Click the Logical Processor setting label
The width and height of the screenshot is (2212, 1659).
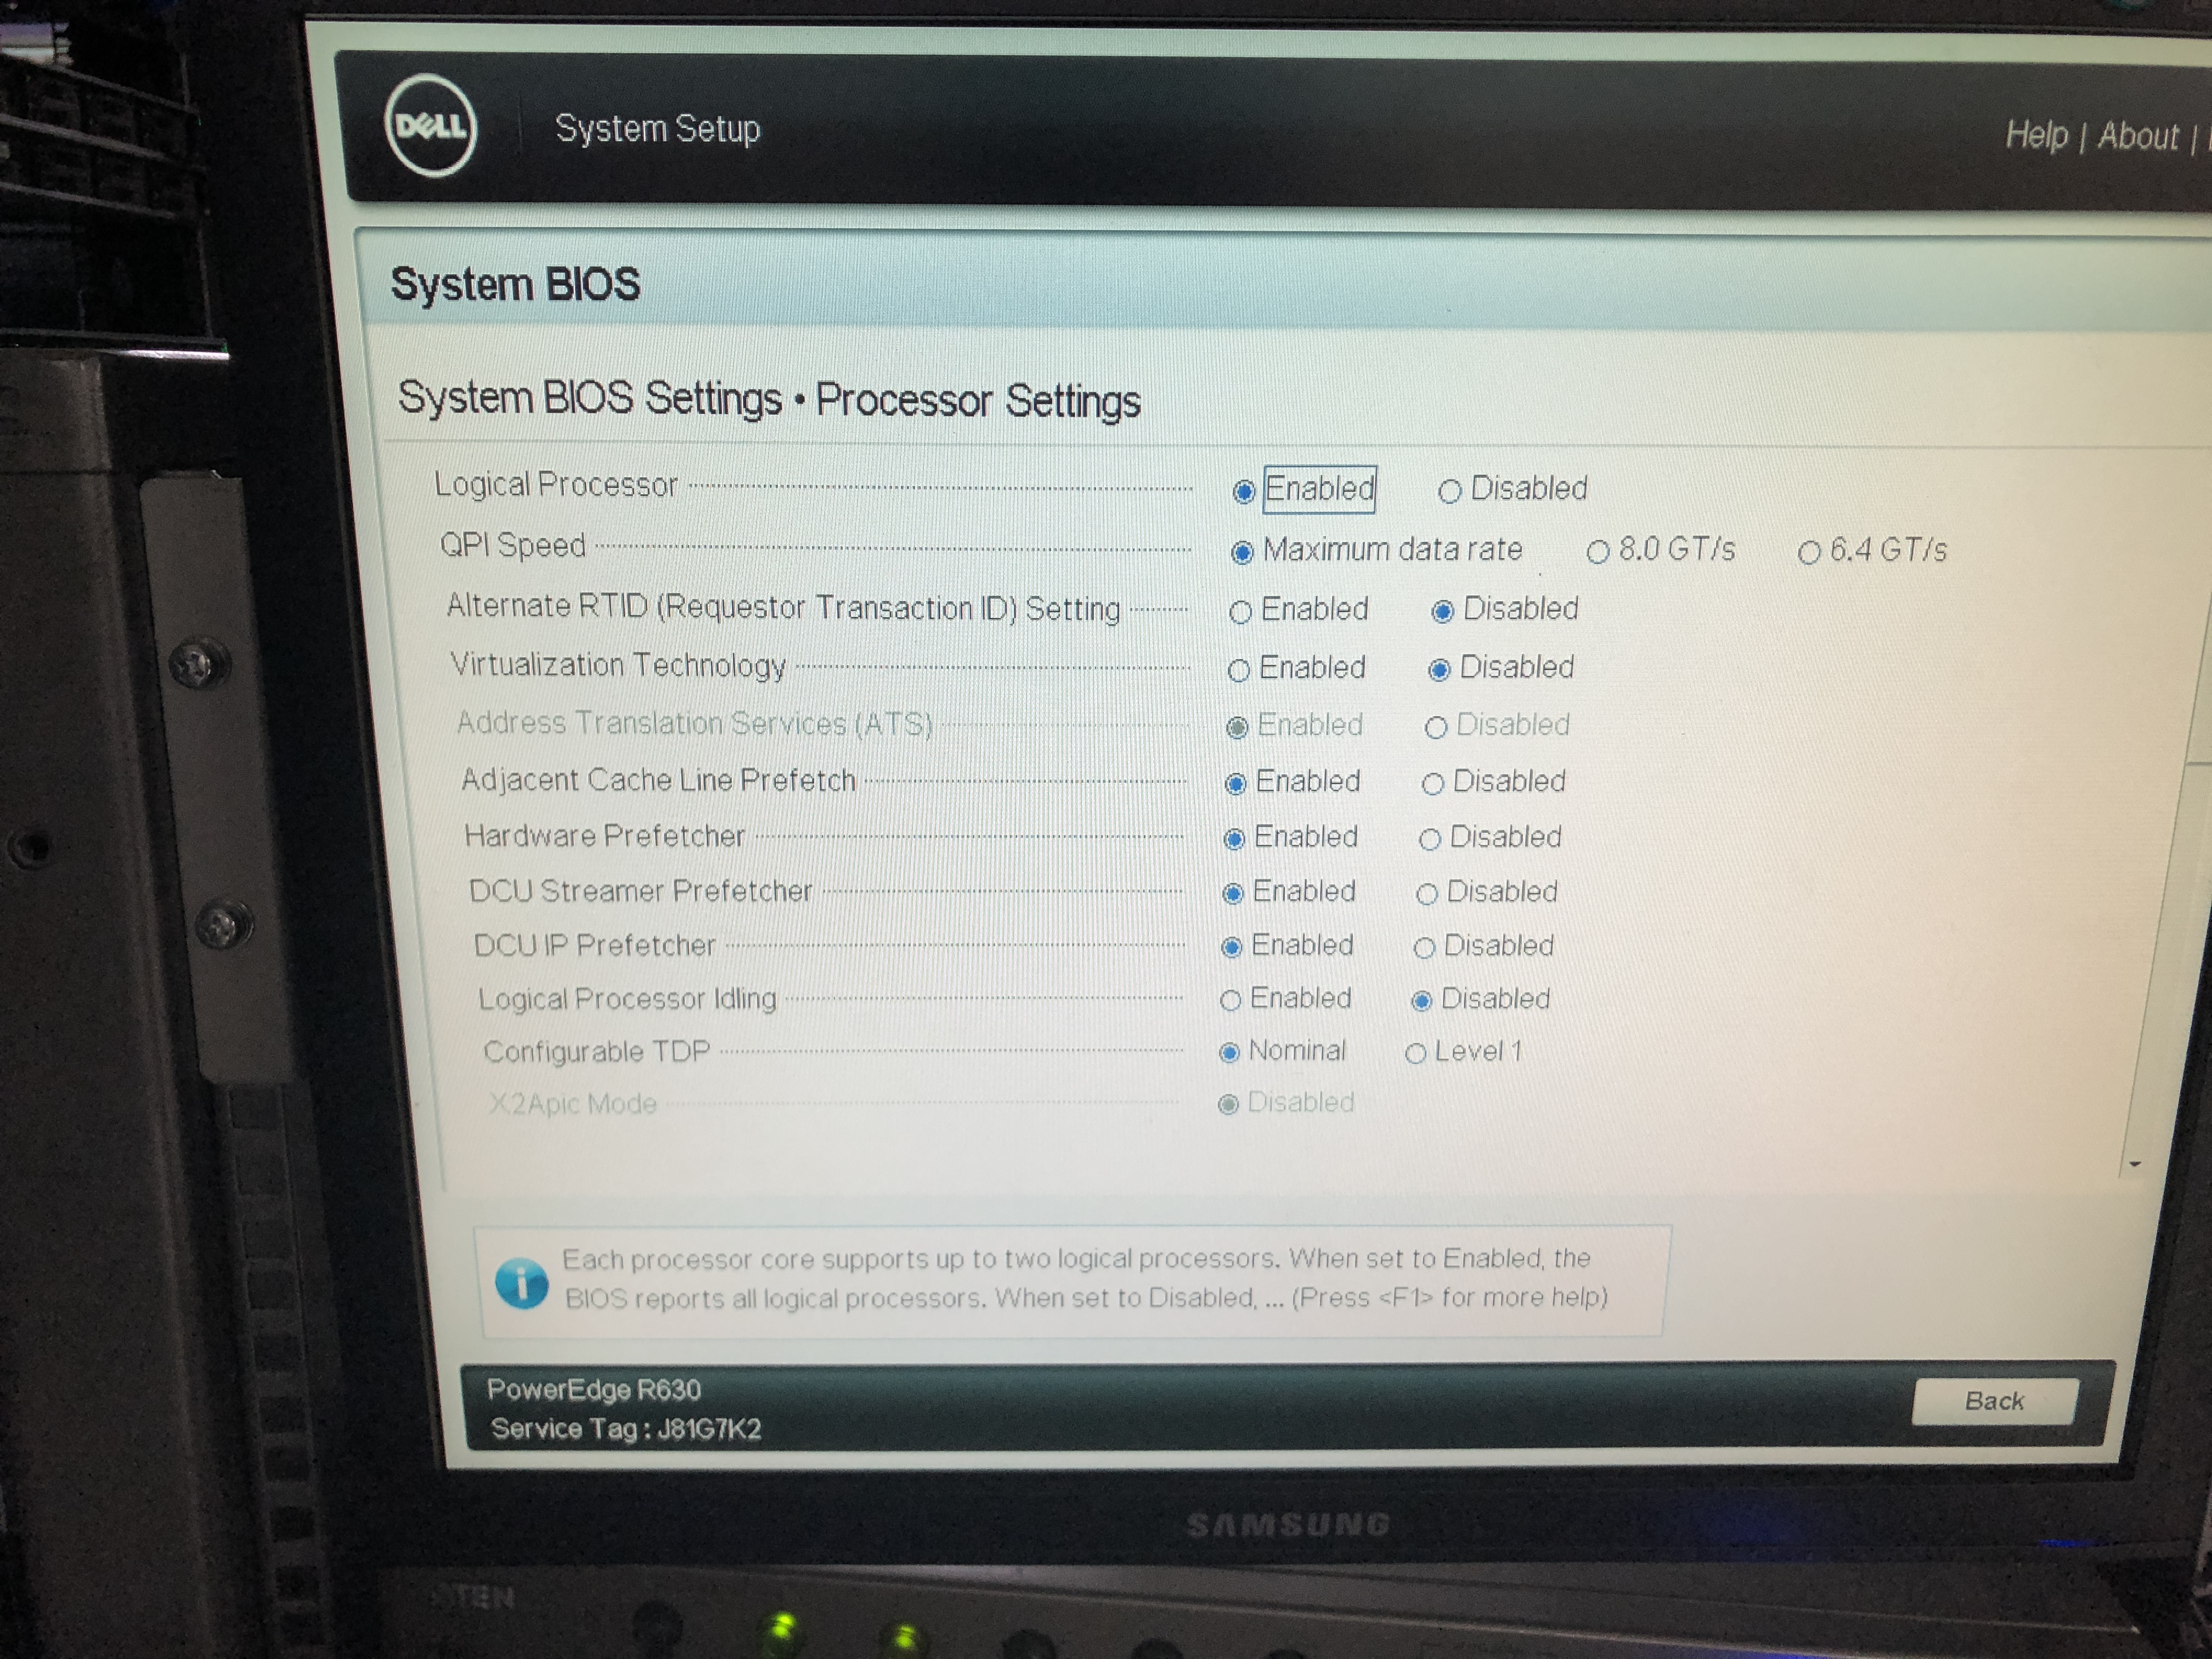click(x=556, y=485)
